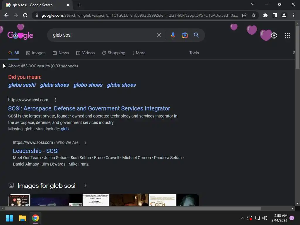
Task: Open options for sosi.com result
Action: [x=55, y=100]
